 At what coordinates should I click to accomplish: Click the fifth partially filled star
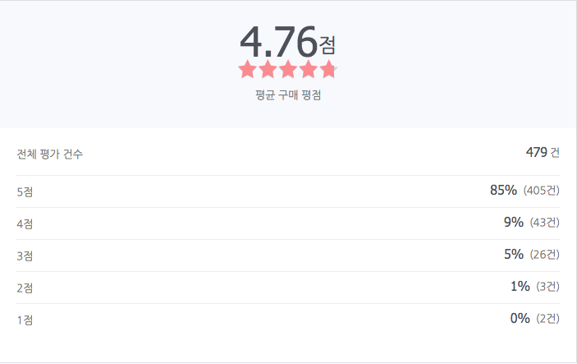click(x=328, y=70)
